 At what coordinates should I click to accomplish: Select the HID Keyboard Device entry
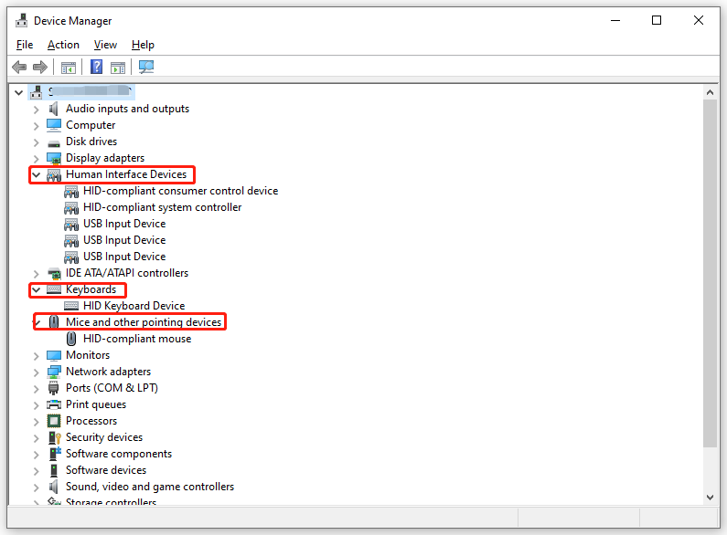(x=134, y=306)
